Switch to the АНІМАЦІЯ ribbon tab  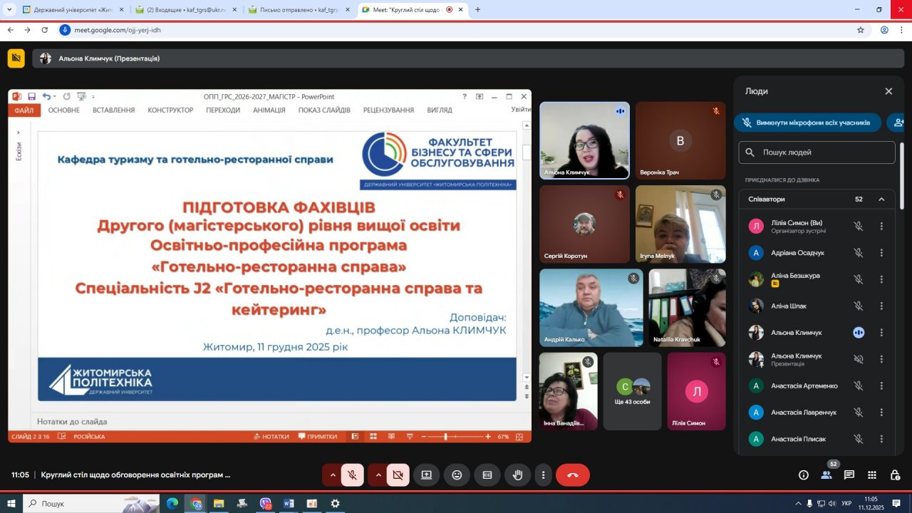click(269, 110)
